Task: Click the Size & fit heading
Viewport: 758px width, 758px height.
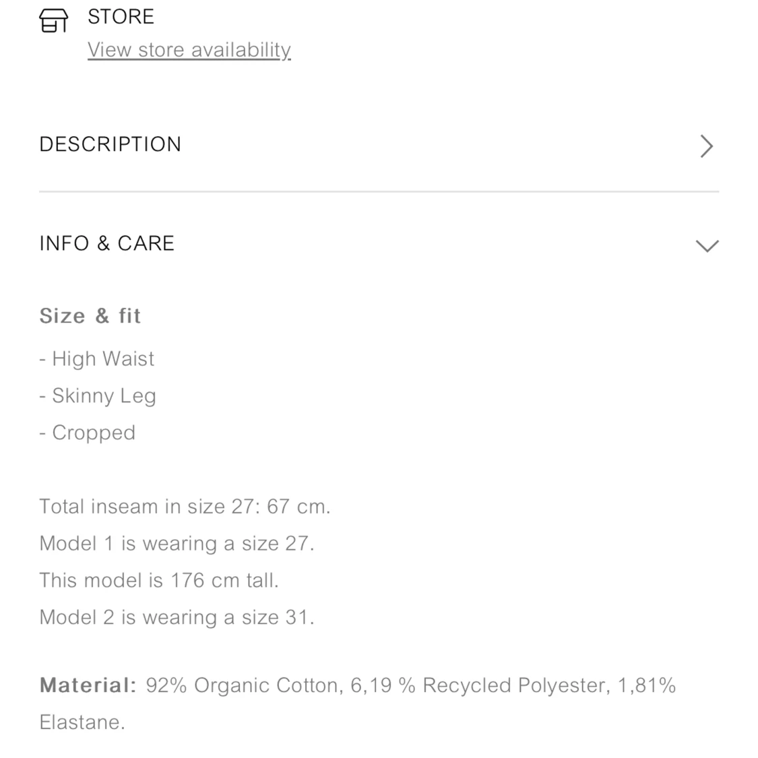Action: click(90, 316)
